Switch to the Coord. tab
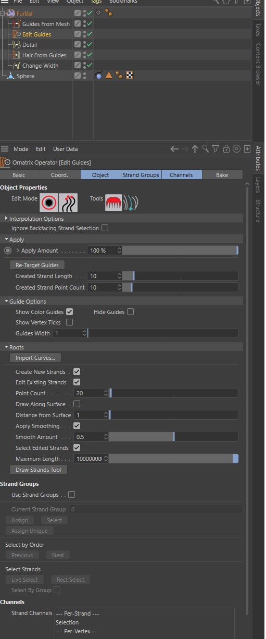Screen dimensions: 266x639 pyautogui.click(x=59, y=175)
